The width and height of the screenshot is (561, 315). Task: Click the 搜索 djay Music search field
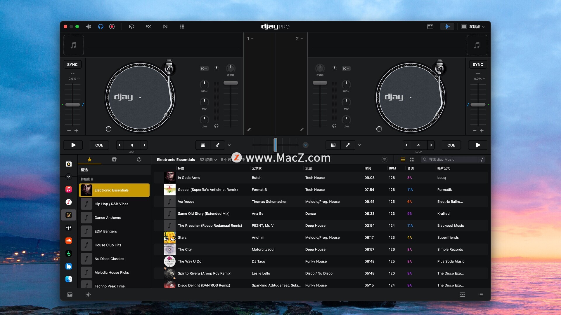[x=449, y=160]
